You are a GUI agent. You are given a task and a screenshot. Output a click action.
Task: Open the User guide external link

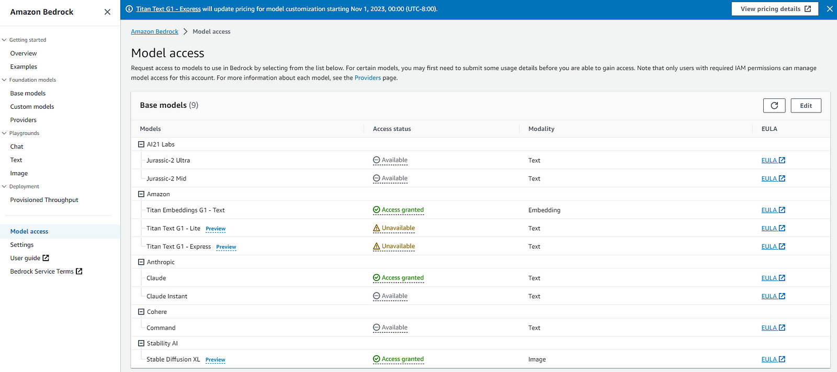pyautogui.click(x=29, y=258)
